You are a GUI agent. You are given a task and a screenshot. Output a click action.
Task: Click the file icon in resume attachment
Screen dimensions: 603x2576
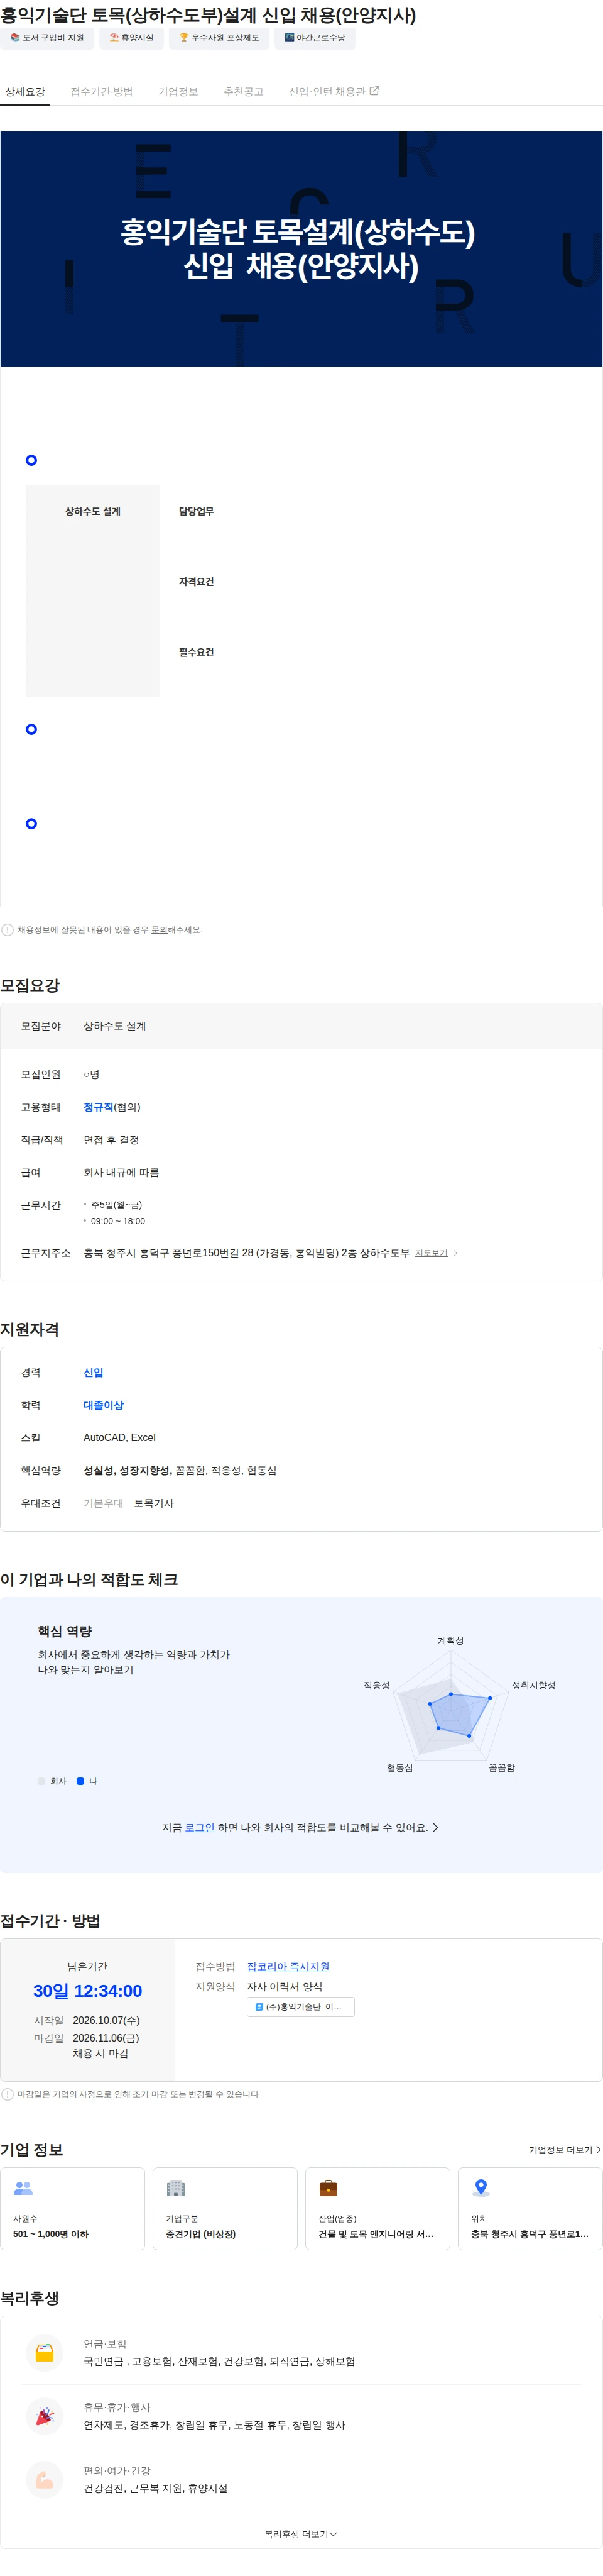click(x=259, y=2006)
